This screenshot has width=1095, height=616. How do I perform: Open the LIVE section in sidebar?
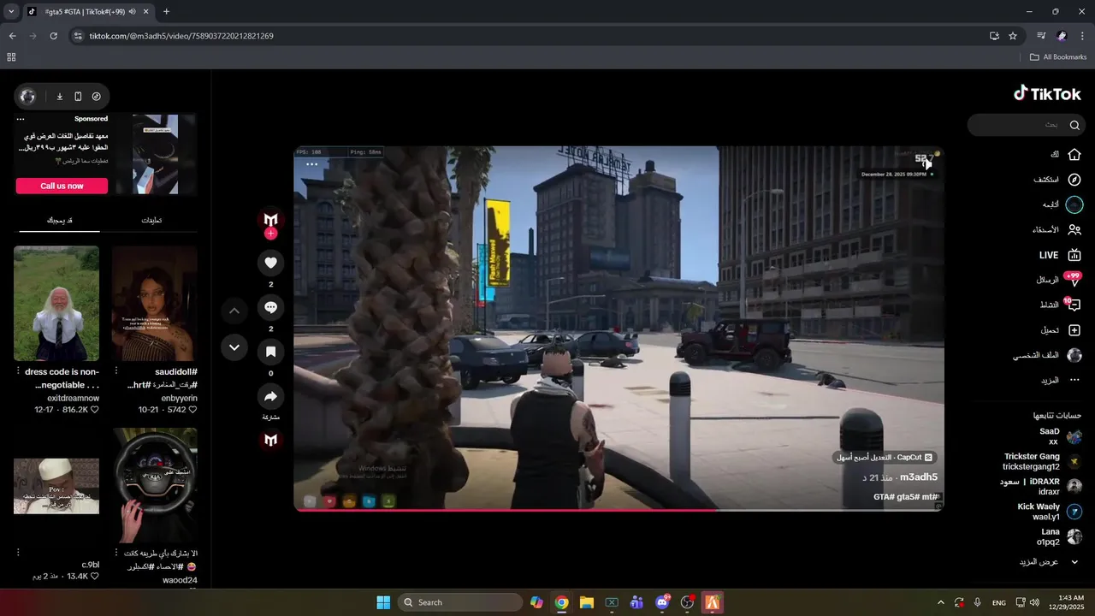tap(1060, 255)
